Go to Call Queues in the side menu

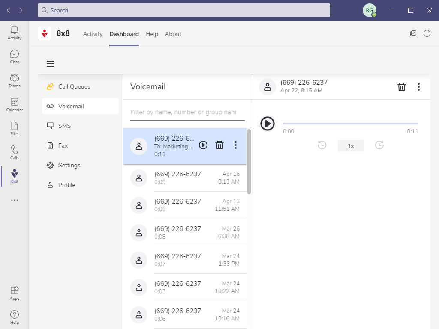74,86
